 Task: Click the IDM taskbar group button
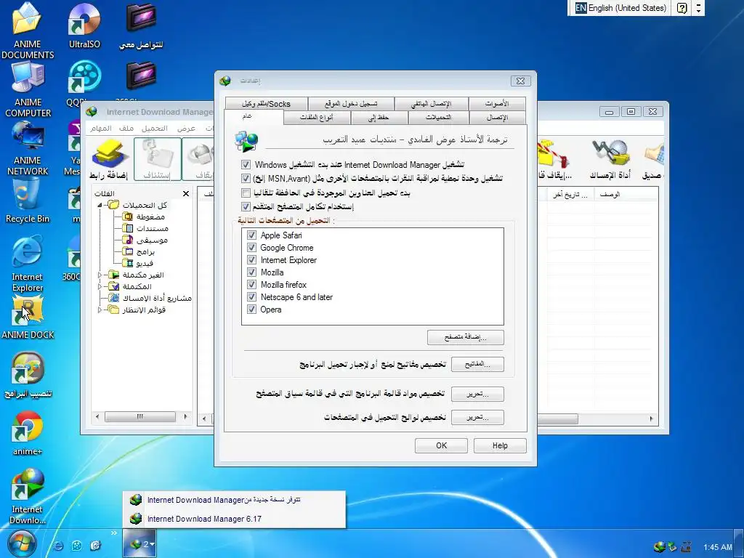(x=139, y=543)
